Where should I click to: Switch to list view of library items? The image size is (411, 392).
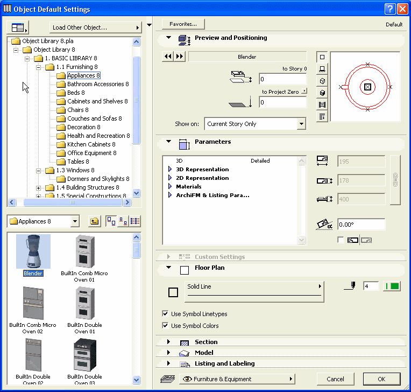[x=135, y=221]
